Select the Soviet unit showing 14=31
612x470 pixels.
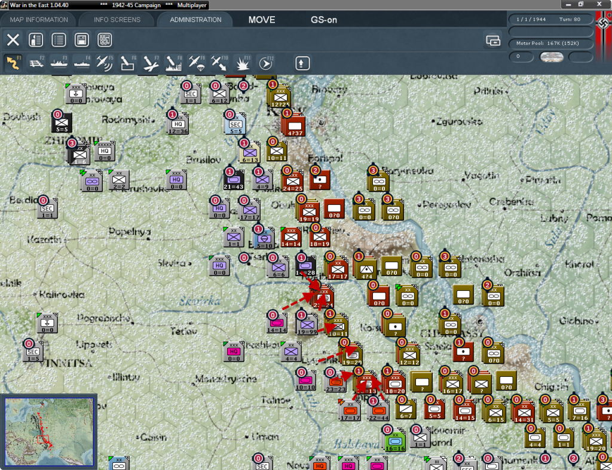coord(524,412)
